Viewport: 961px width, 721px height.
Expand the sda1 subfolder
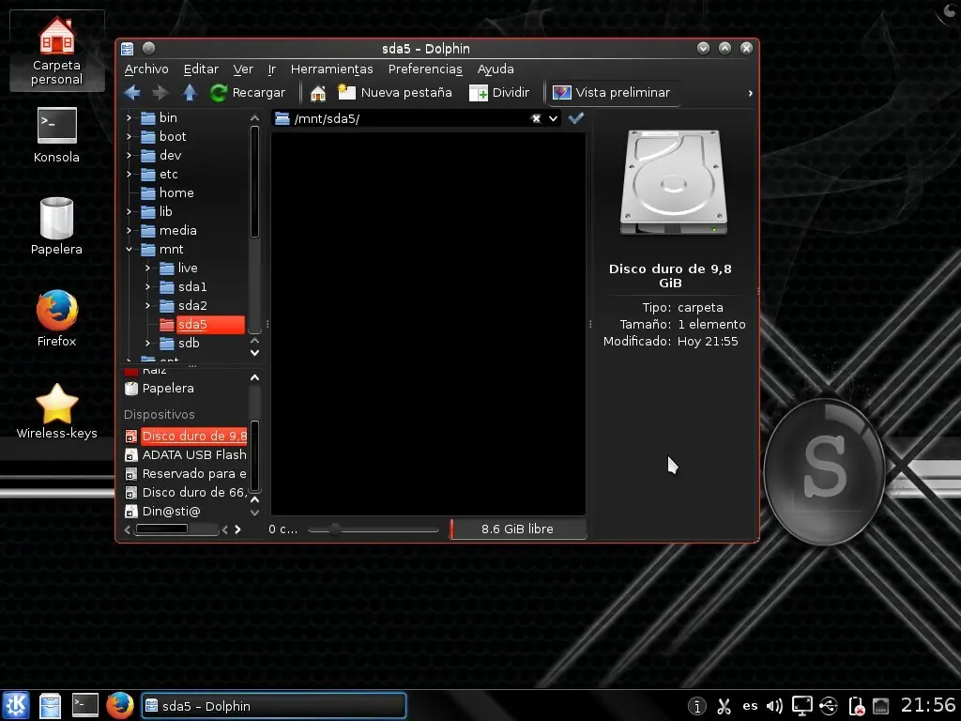point(147,287)
